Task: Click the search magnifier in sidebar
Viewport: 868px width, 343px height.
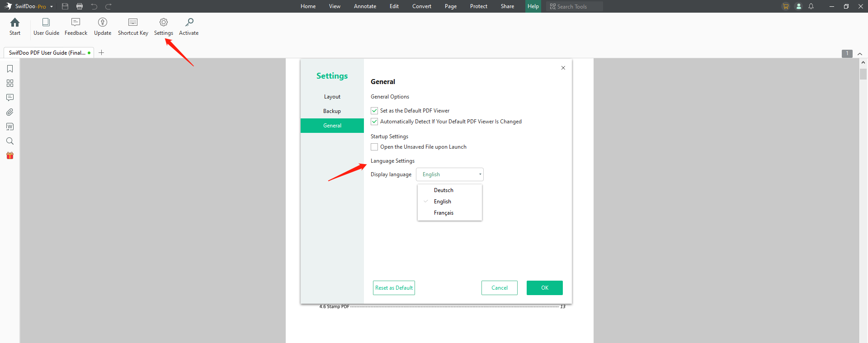Action: coord(10,141)
